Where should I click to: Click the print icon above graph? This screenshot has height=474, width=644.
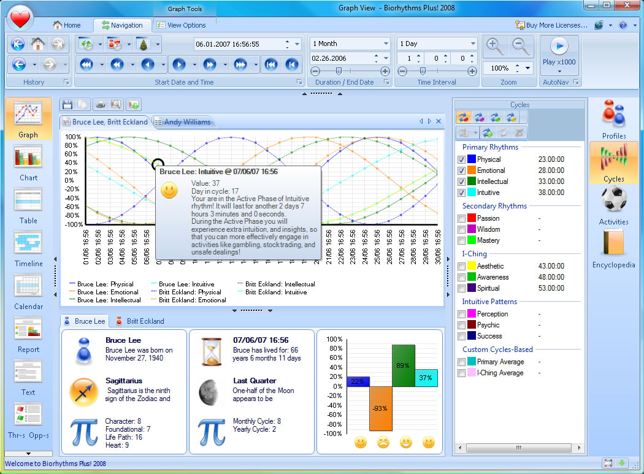click(x=100, y=105)
